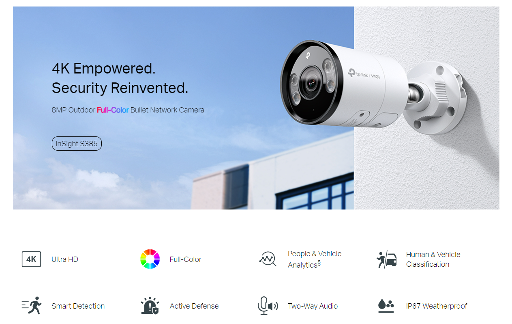Click the 4K Empowered Security Reinvented headline
Image resolution: width=512 pixels, height=324 pixels.
(x=120, y=78)
